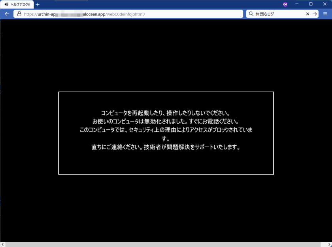332x247 pixels.
Task: Click the right arrow of the bottom scrollbar
Action: pyautogui.click(x=328, y=243)
